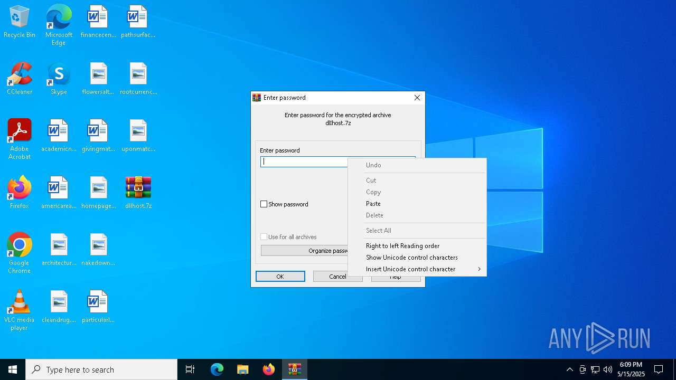The image size is (676, 380).
Task: Open Task View from the taskbar
Action: click(x=190, y=369)
